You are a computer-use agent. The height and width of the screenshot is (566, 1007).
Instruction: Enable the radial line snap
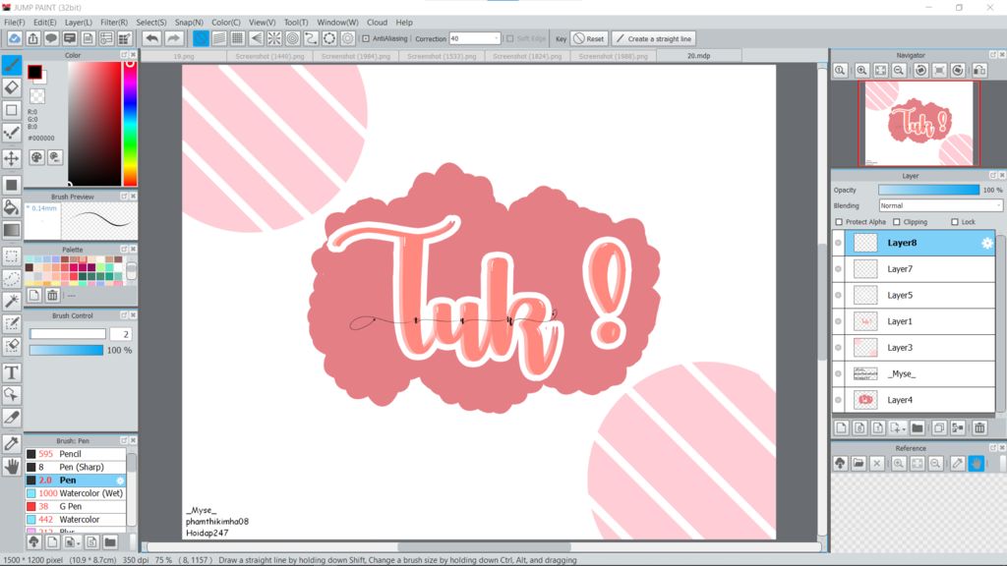(274, 38)
